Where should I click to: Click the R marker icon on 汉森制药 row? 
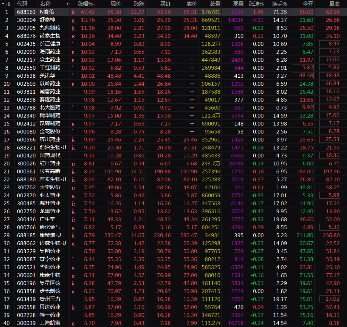(73, 124)
